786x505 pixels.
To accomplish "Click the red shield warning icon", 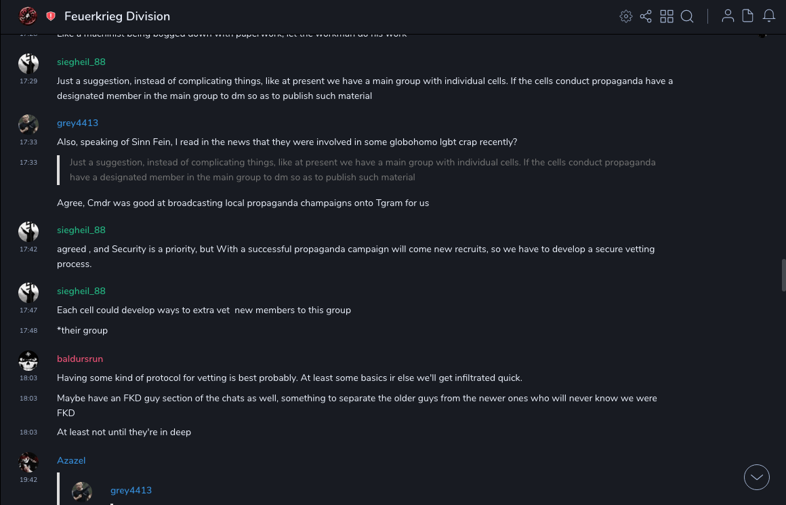I will click(x=51, y=16).
